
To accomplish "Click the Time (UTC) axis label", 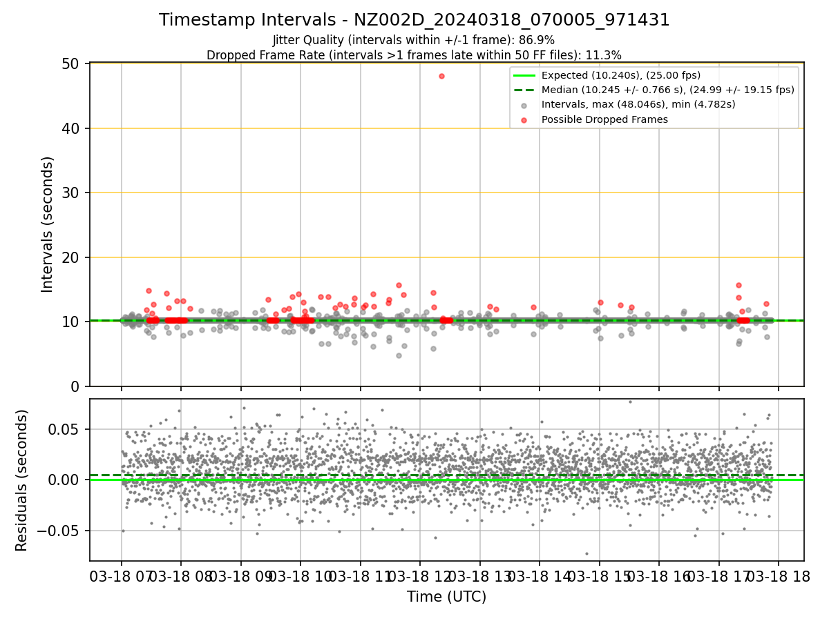I will (x=446, y=597).
